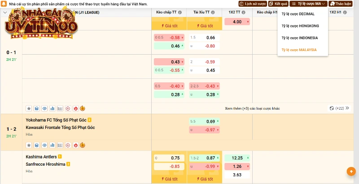The width and height of the screenshot is (359, 184).
Task: Open Lịch sử cược bet history
Action: (x=253, y=4)
